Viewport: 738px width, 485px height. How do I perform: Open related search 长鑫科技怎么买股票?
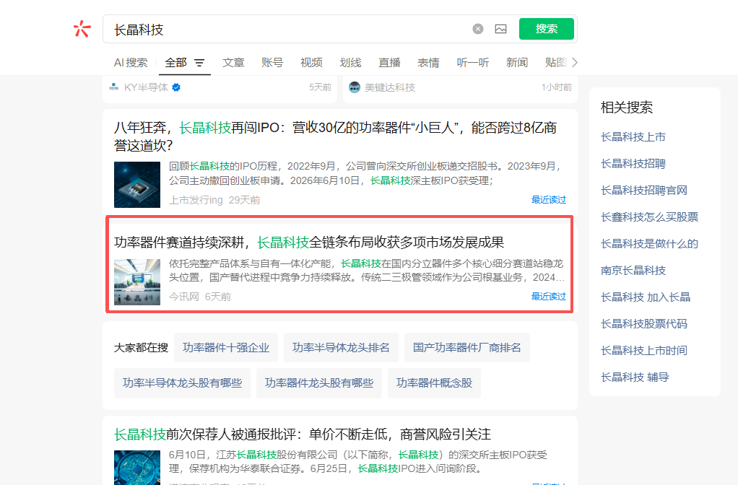click(x=649, y=217)
